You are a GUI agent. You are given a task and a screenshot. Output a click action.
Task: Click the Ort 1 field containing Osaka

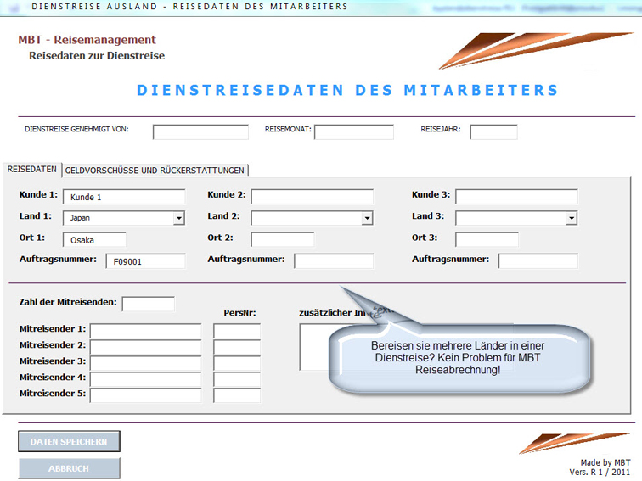coord(93,239)
